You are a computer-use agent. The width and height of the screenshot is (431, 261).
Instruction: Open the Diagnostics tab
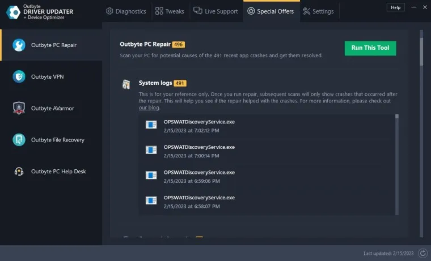pyautogui.click(x=126, y=11)
